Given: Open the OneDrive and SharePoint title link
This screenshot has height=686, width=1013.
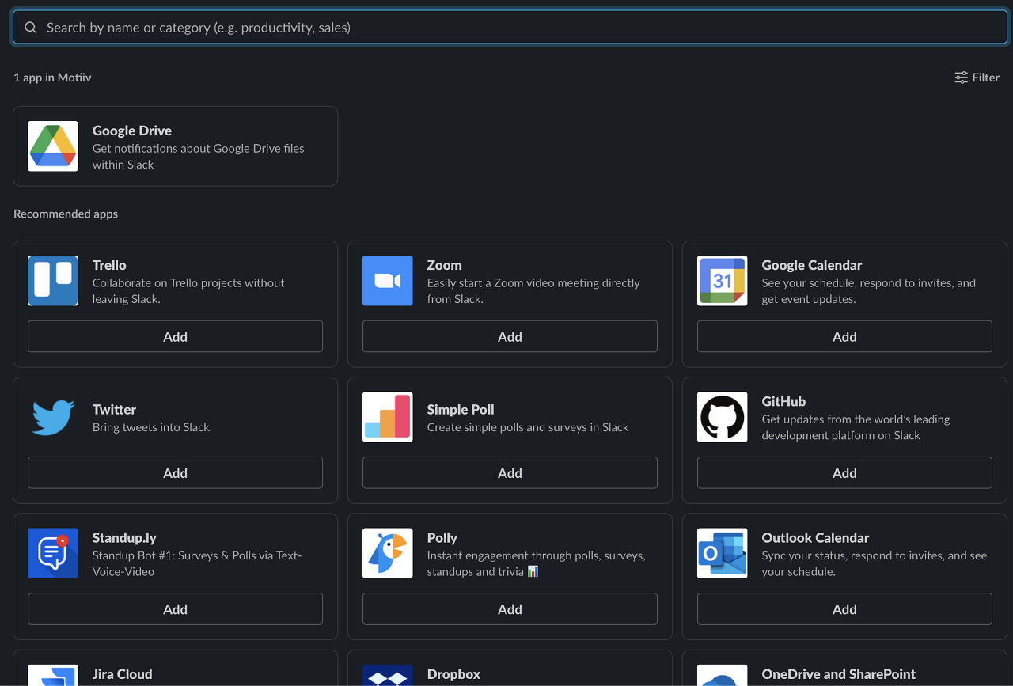Looking at the screenshot, I should [839, 674].
